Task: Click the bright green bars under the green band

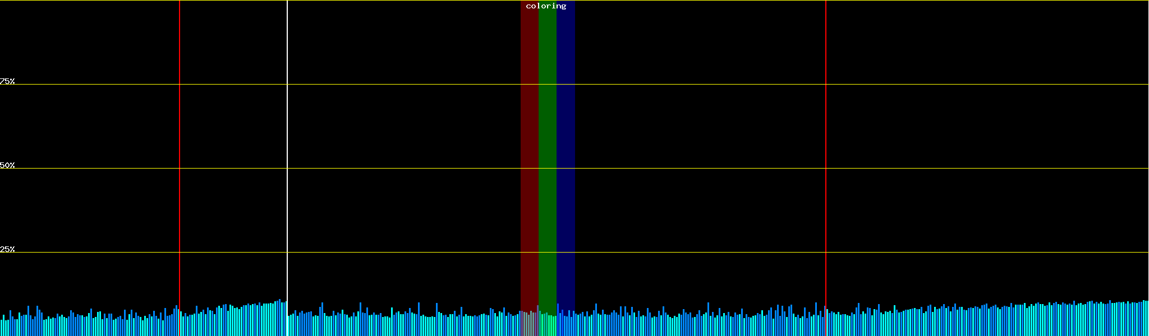Action: [x=547, y=326]
